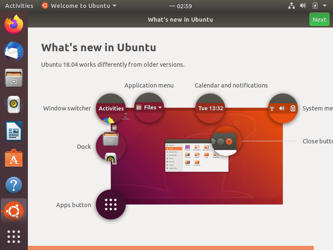Viewport: 333px width, 250px height.
Task: Click the red close button illustration
Action: pyautogui.click(x=229, y=142)
